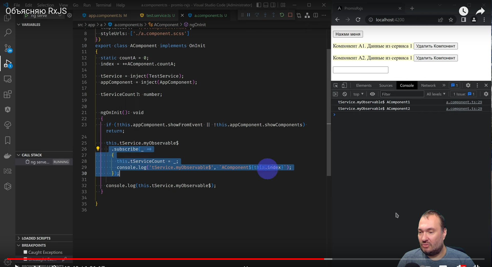Open 'All levels' log level dropdown
The image size is (492, 267).
click(x=436, y=94)
